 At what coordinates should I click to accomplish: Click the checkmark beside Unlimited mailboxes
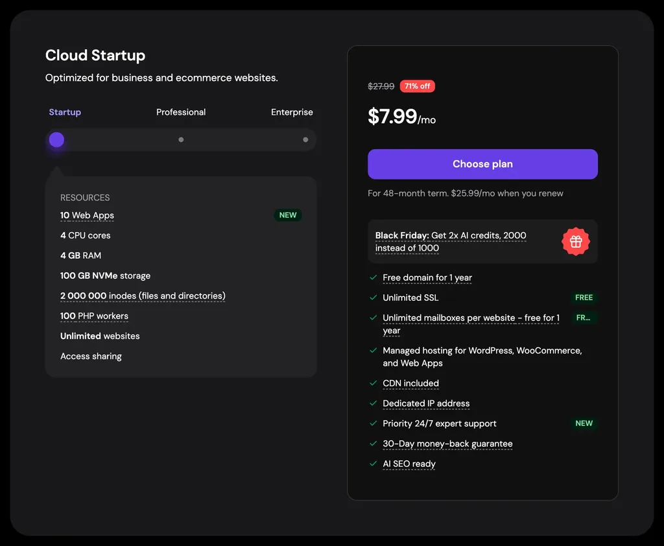[x=373, y=317]
